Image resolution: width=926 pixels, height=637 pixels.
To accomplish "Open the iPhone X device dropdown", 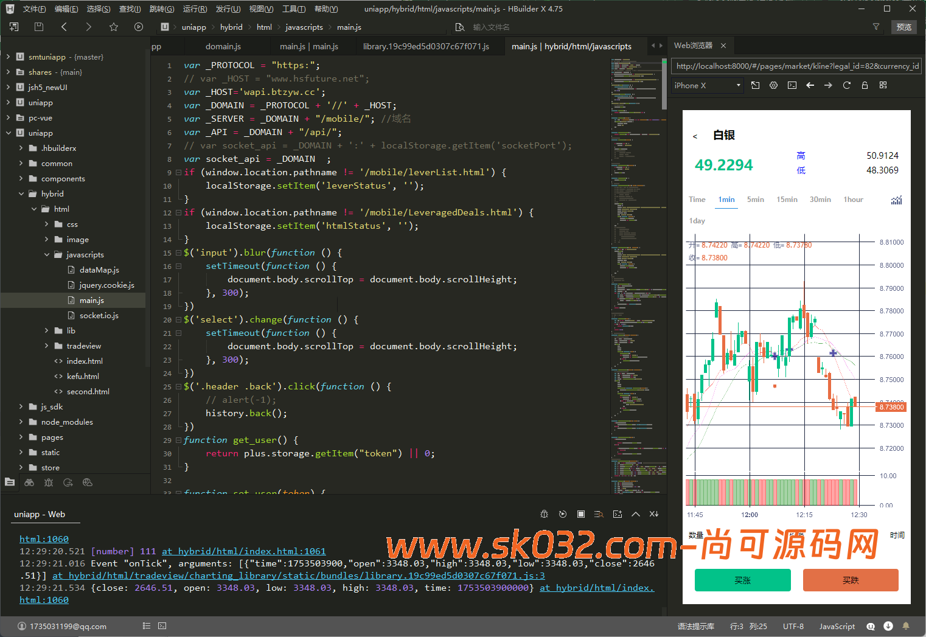I will click(x=707, y=85).
